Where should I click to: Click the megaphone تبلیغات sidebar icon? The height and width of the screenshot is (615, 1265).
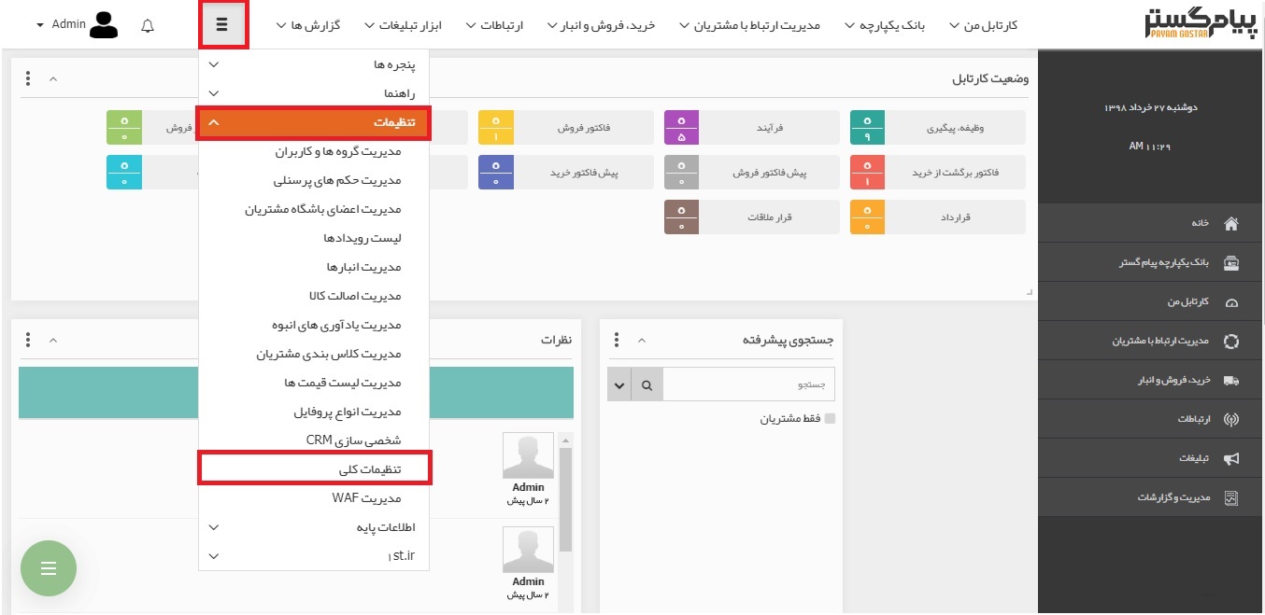[x=1230, y=458]
